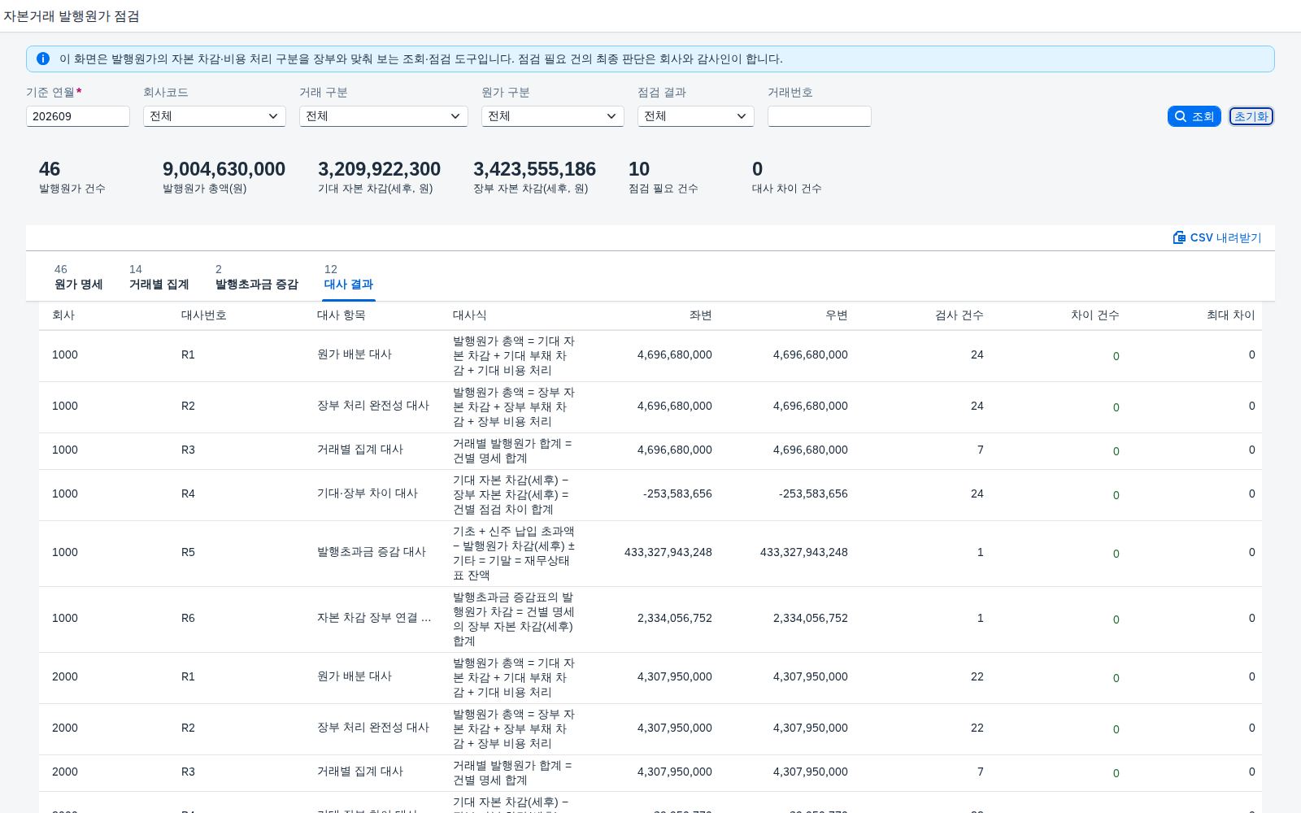Click the 대사식 column header
This screenshot has width=1301, height=813.
470,315
